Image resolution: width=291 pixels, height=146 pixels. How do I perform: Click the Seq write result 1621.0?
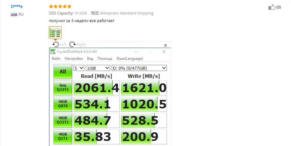pos(144,88)
